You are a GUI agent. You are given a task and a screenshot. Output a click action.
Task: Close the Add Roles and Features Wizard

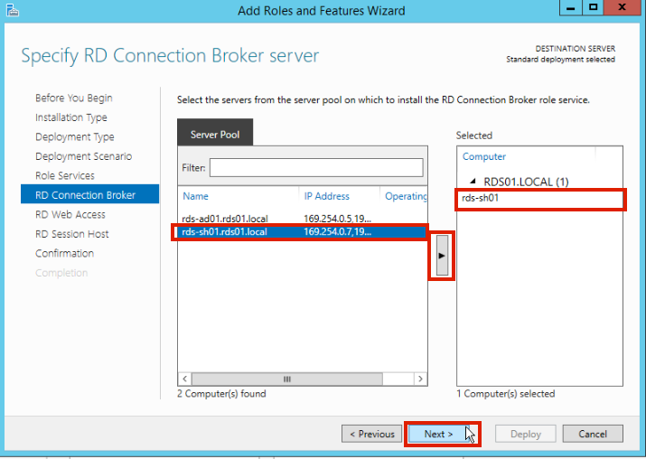[x=623, y=7]
